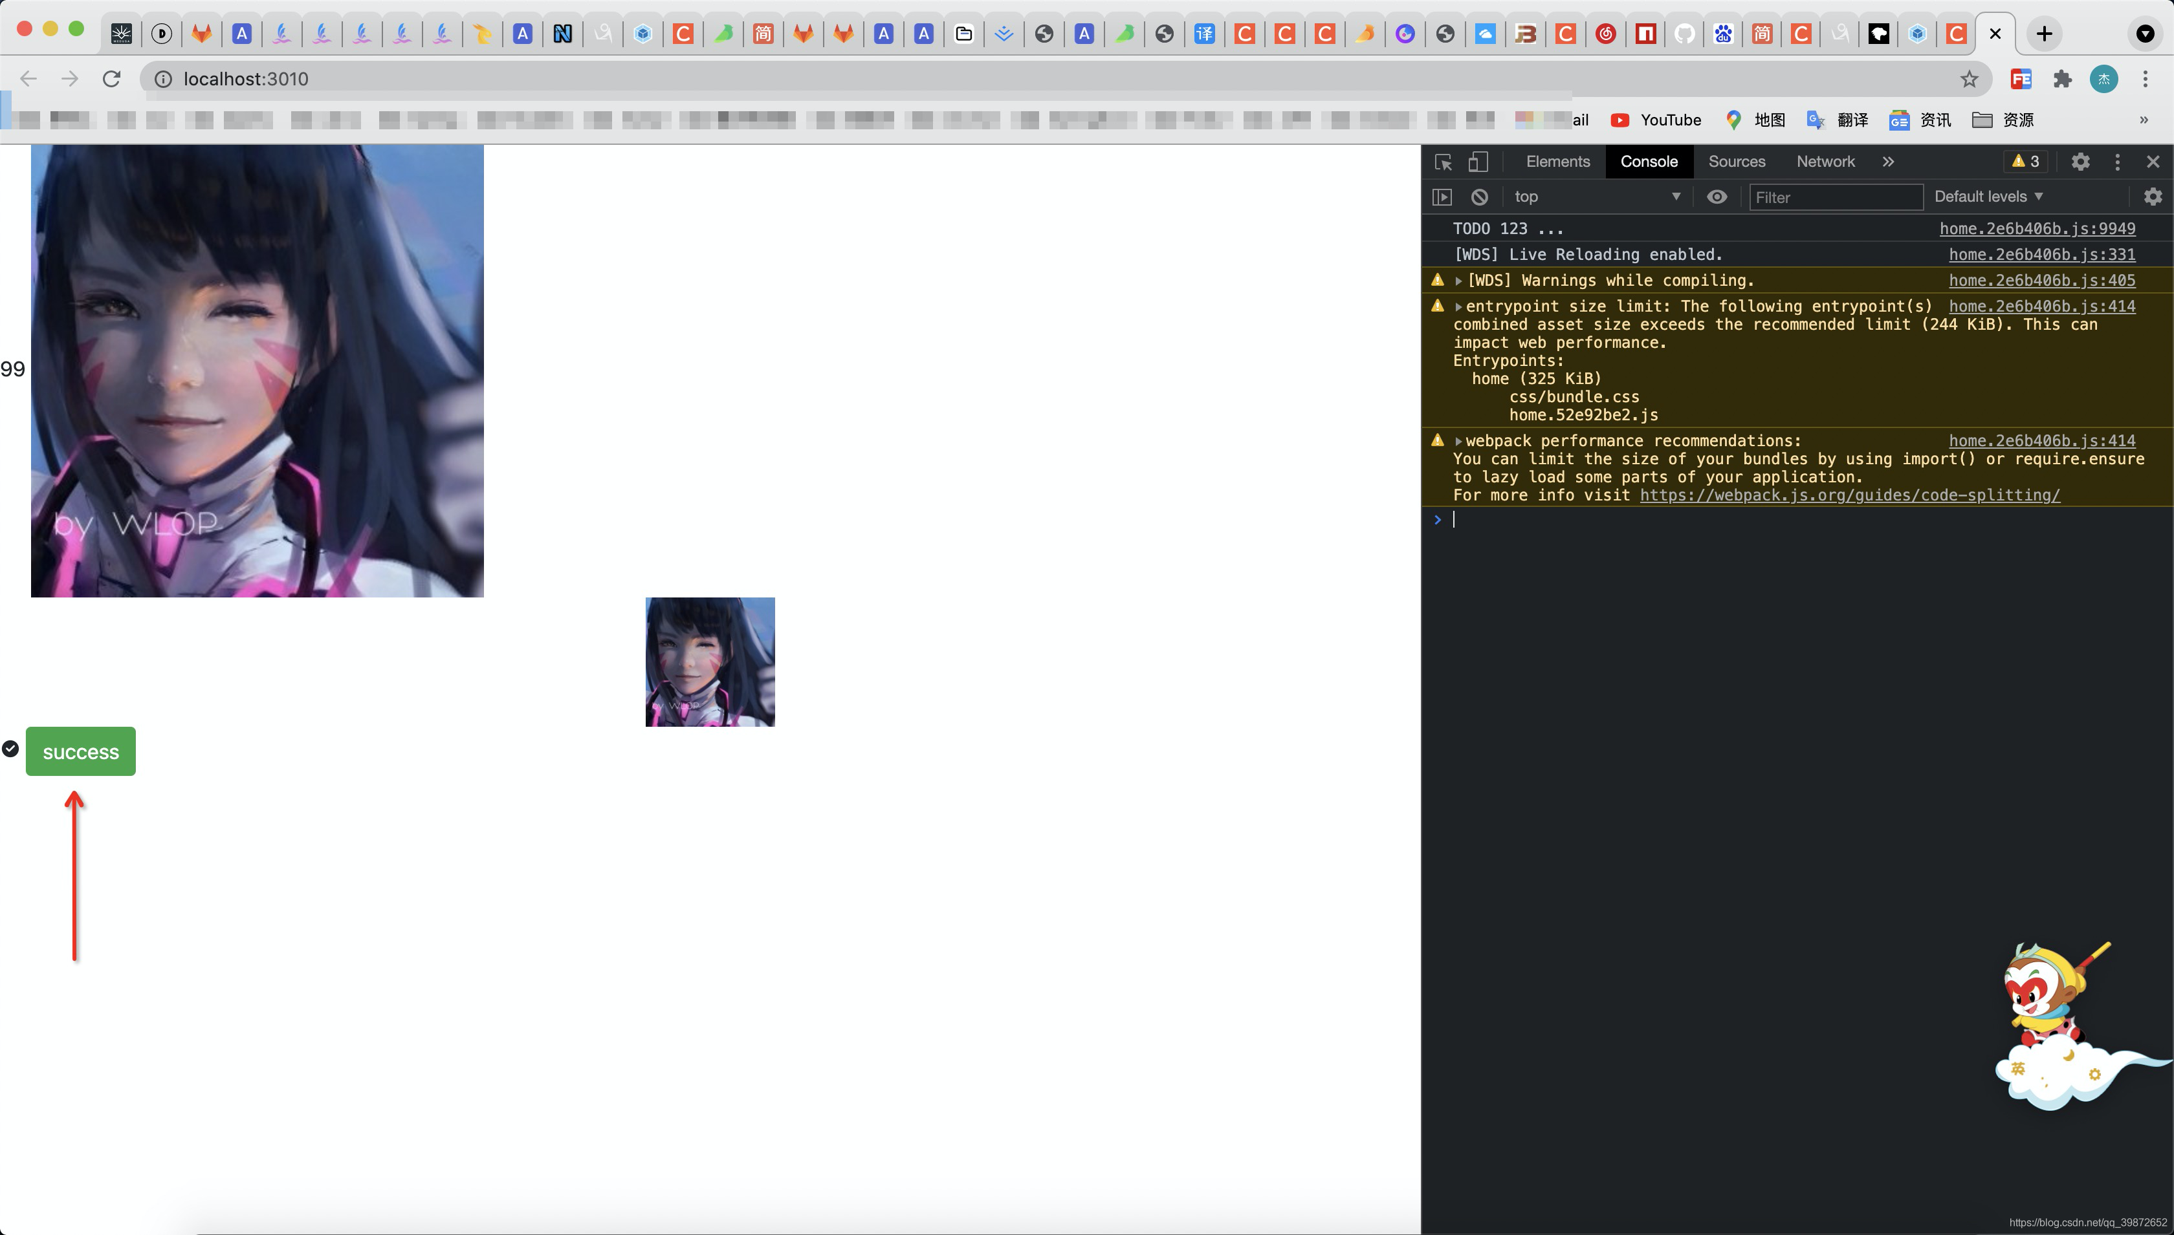Toggle the console sidebar
The height and width of the screenshot is (1235, 2174).
click(x=1442, y=197)
